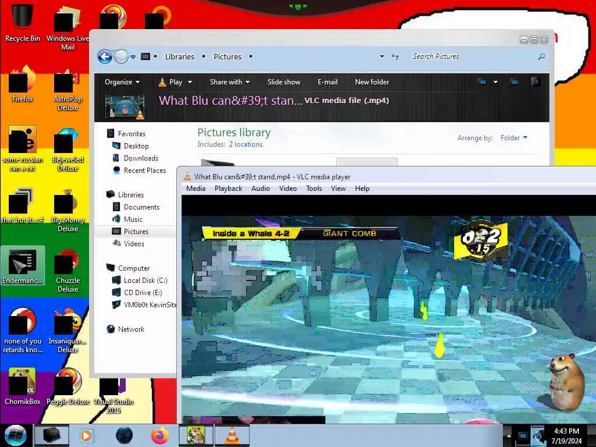Screen dimensions: 596x447
Task: Click the ChomikBox hamster taskbar button
Action: click(196, 435)
